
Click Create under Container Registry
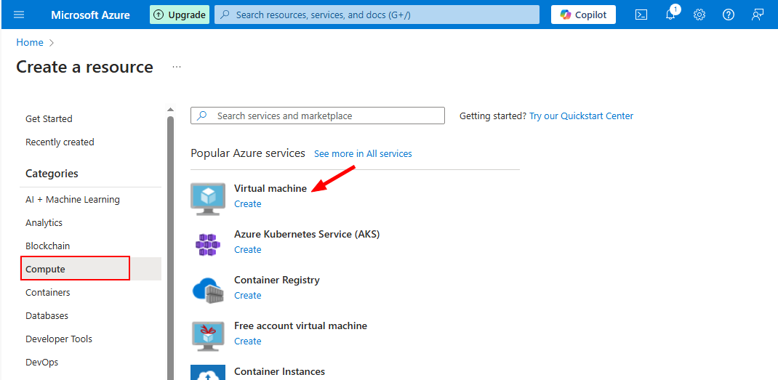click(248, 295)
